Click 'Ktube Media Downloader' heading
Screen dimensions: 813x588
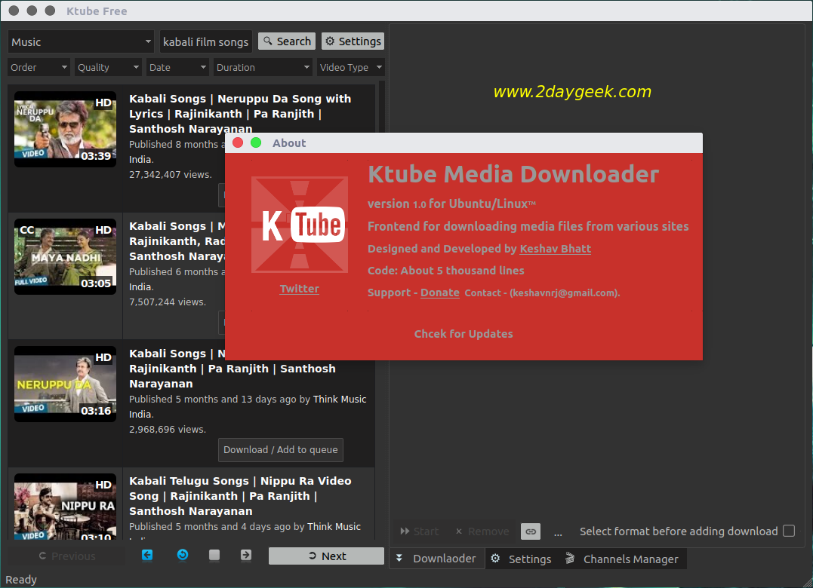tap(513, 174)
